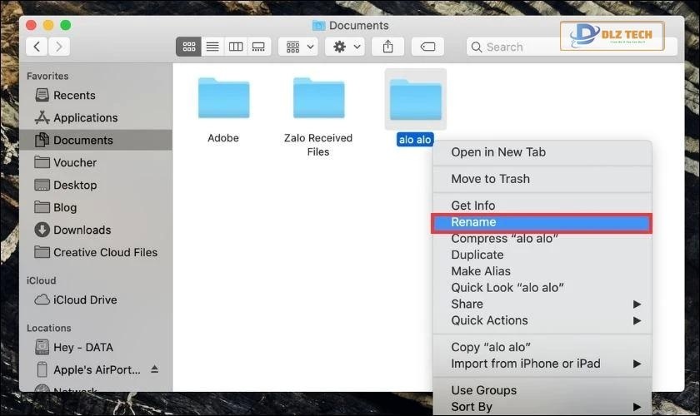Image resolution: width=700 pixels, height=416 pixels.
Task: Choose Get Info from context menu
Action: (472, 206)
